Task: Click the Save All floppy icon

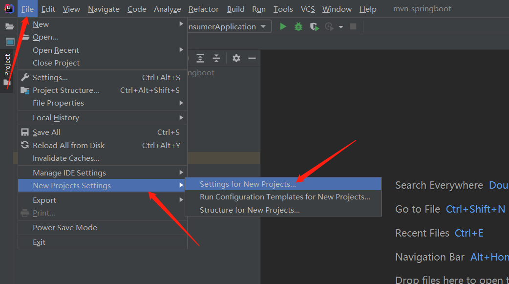Action: click(x=25, y=132)
